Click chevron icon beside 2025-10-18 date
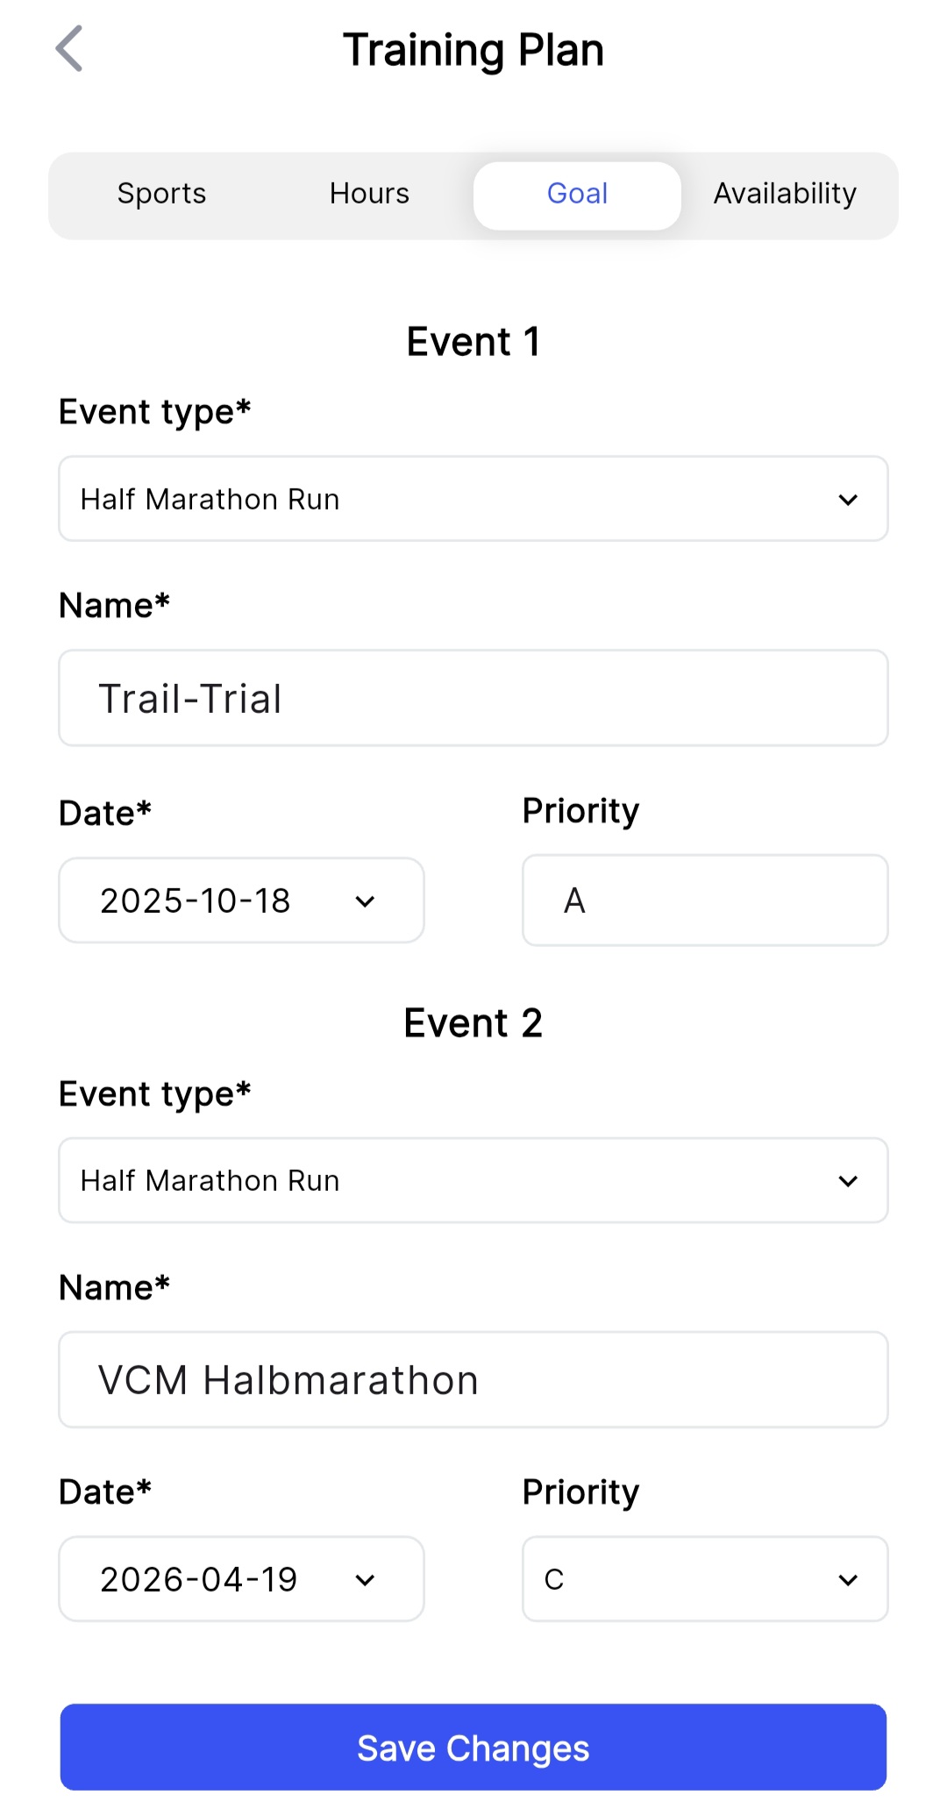 pos(366,901)
